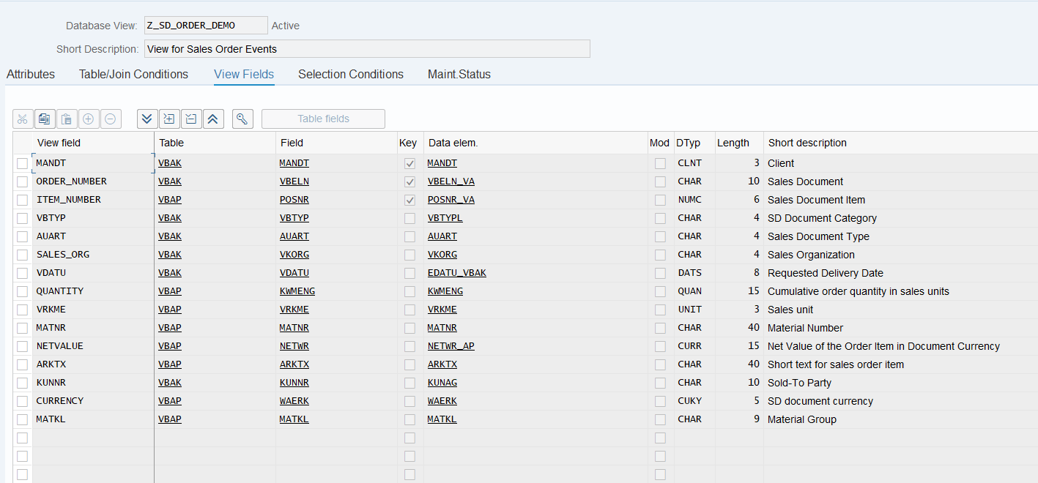Click the Copy icon in toolbar

coord(45,119)
